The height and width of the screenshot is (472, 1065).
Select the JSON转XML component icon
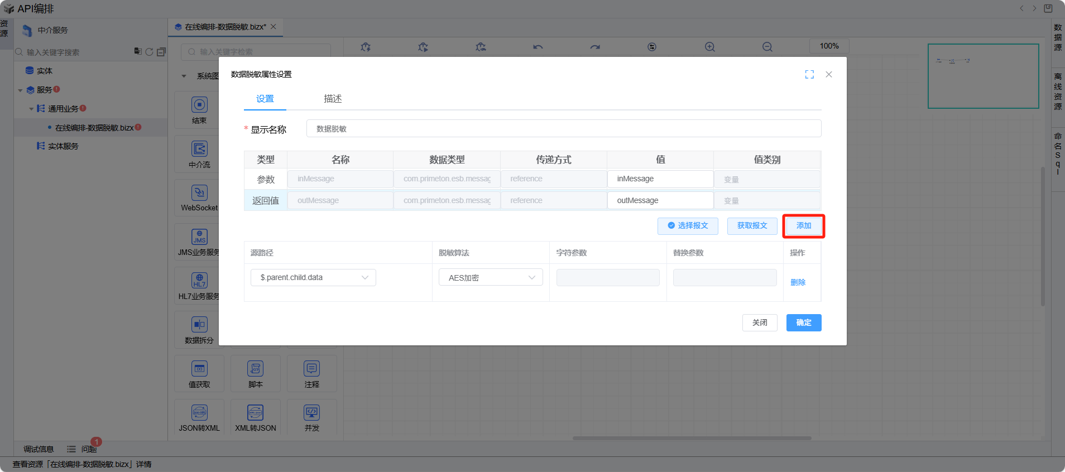pos(199,413)
